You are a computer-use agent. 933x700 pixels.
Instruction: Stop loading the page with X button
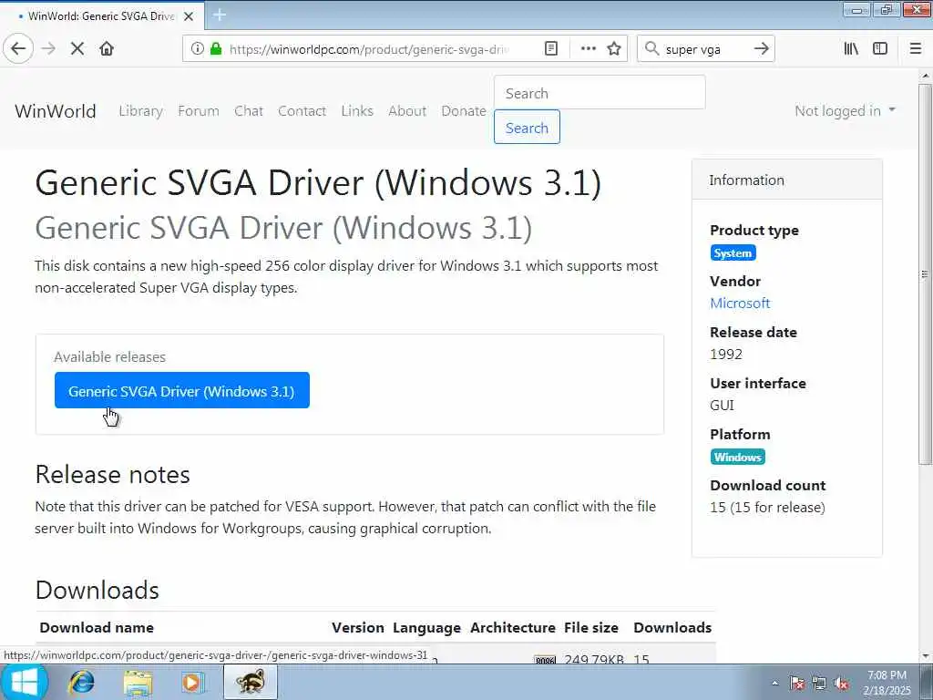pyautogui.click(x=77, y=48)
